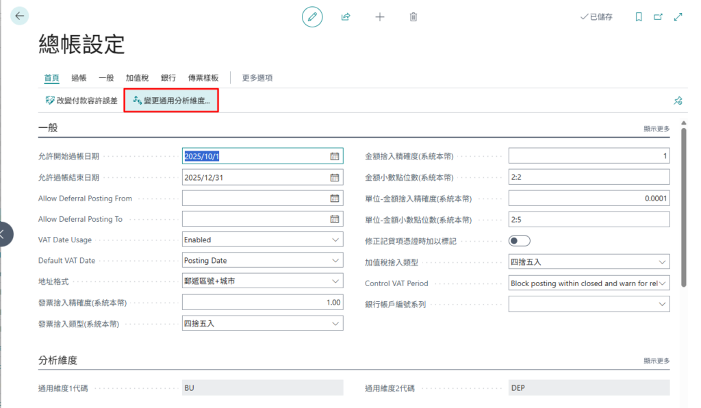The image size is (701, 408).
Task: Click the 已儲存 status indicator
Action: [x=596, y=17]
